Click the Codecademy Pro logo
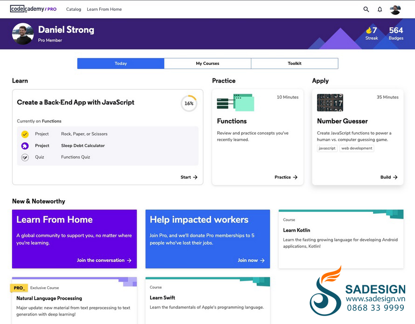Image resolution: width=415 pixels, height=324 pixels. pos(34,9)
